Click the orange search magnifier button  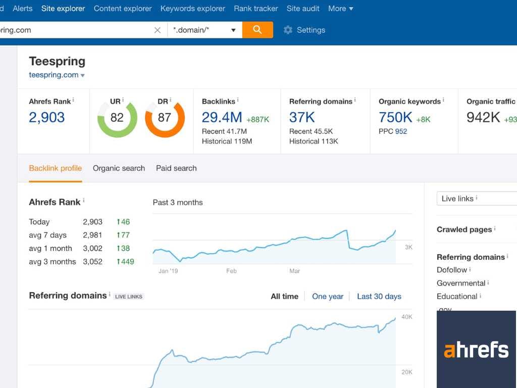(x=257, y=30)
